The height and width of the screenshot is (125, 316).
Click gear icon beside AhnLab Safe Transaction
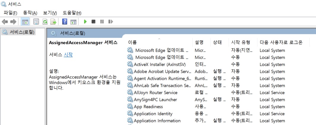coord(130,86)
